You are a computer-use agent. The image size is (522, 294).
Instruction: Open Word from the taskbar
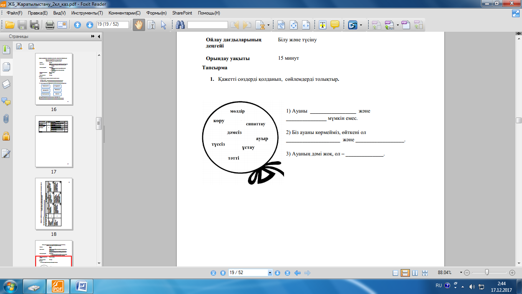click(83, 286)
